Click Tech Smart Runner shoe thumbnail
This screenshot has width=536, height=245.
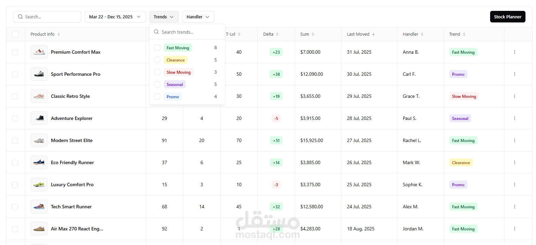39,207
